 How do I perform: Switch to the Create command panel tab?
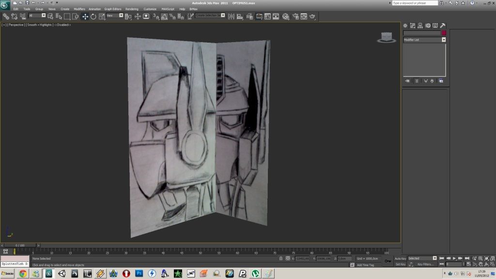tap(405, 26)
